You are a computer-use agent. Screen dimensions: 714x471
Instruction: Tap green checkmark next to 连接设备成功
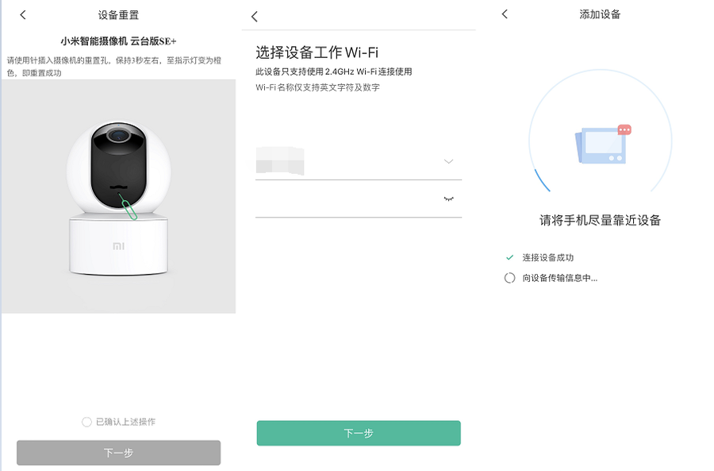point(509,258)
